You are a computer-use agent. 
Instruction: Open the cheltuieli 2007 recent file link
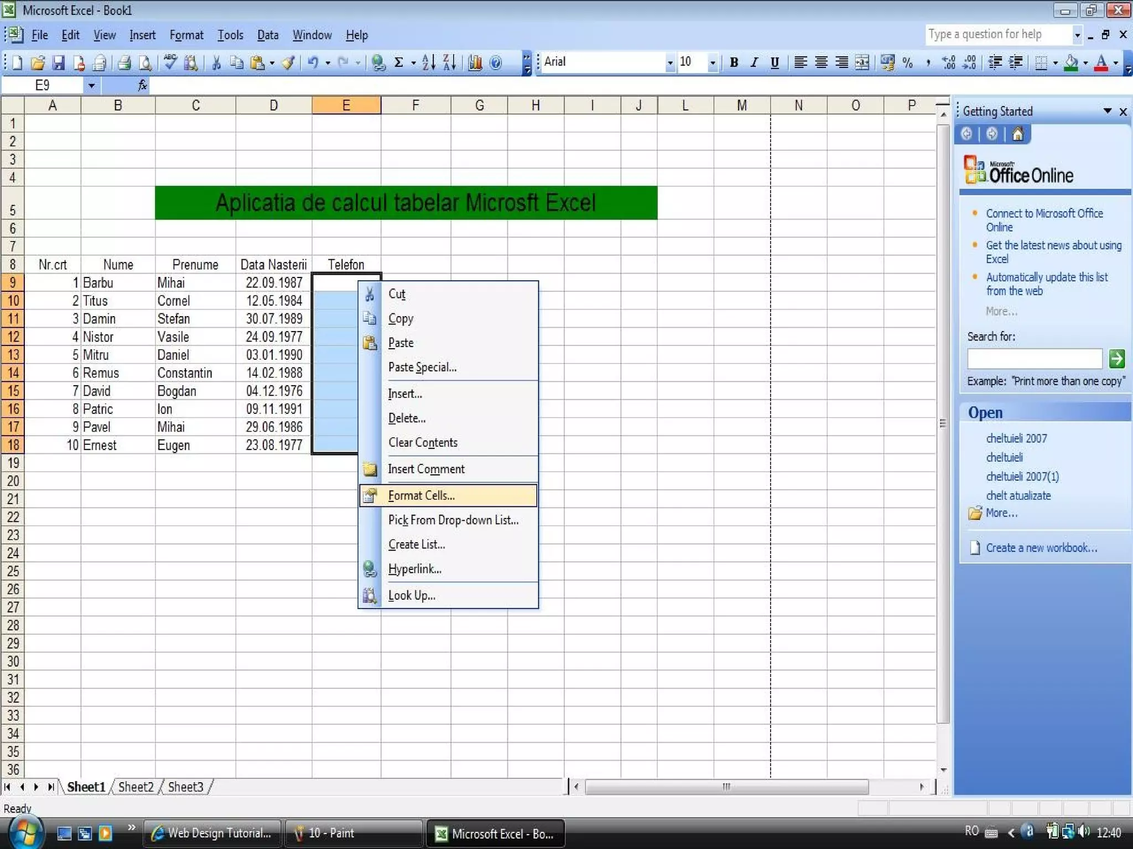click(1016, 438)
